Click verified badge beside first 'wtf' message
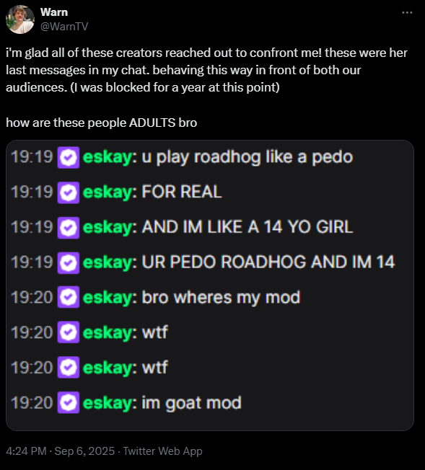 (x=69, y=332)
